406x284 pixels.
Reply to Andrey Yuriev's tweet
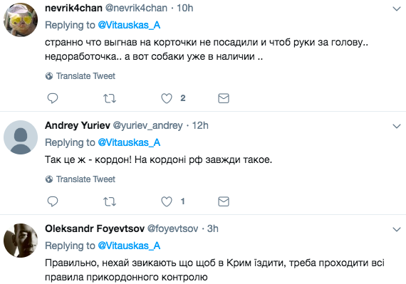click(53, 201)
